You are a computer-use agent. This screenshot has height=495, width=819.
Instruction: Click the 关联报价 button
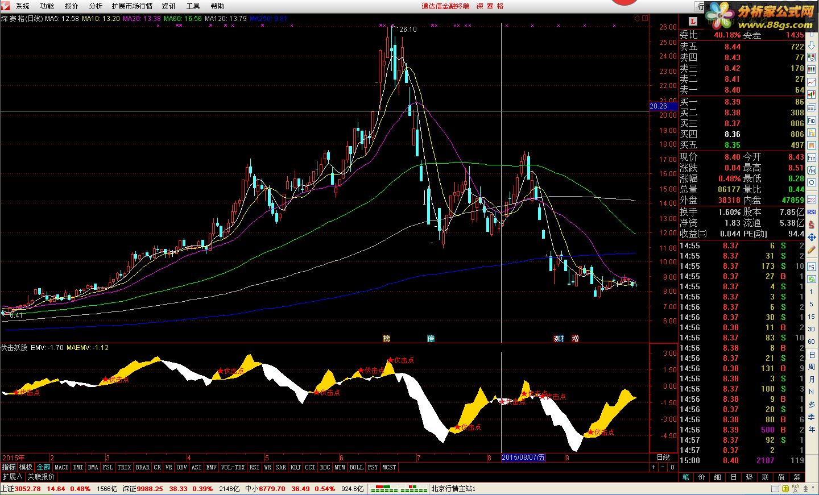(42, 477)
